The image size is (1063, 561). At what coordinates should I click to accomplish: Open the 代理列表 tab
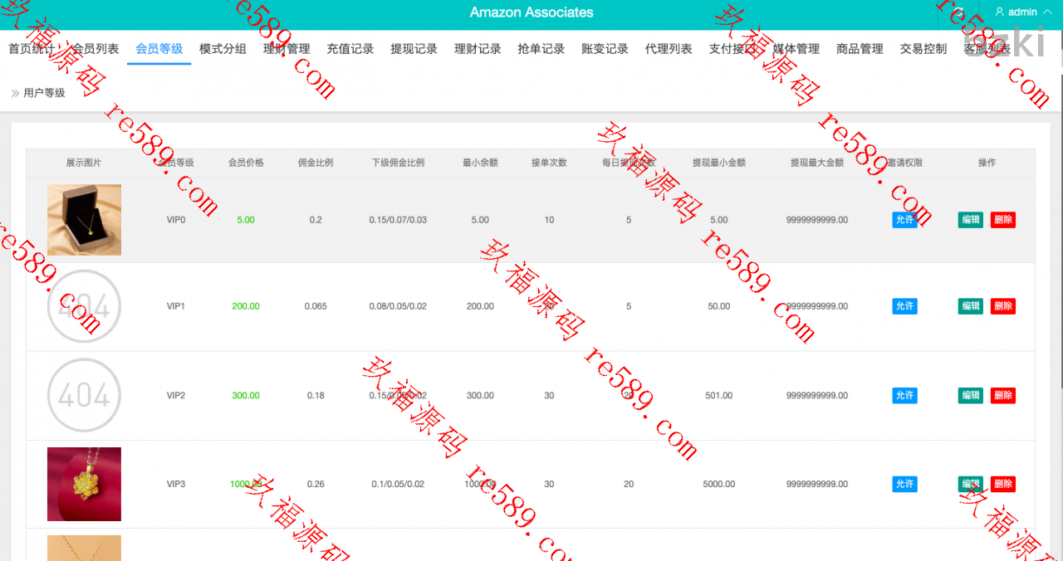pyautogui.click(x=669, y=49)
